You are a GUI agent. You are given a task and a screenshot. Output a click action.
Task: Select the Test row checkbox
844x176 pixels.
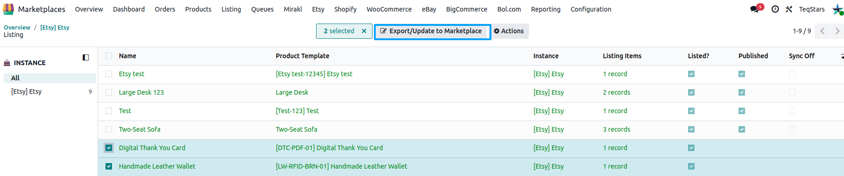point(109,111)
